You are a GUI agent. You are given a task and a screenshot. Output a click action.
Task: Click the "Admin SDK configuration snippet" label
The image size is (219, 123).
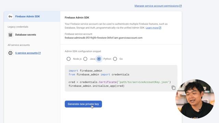coord(83,51)
